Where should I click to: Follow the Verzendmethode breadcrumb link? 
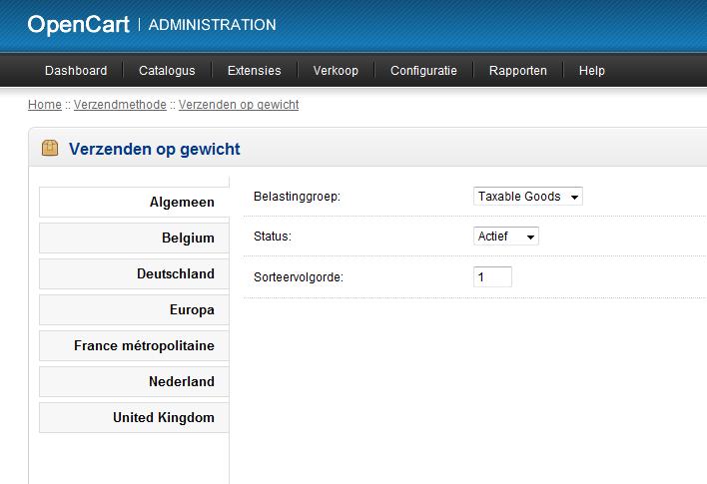[x=120, y=105]
